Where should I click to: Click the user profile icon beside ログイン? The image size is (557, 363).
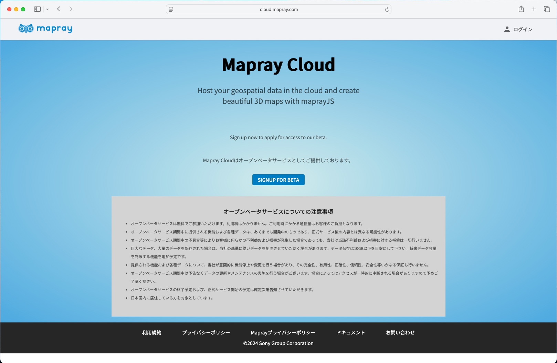[x=507, y=30]
